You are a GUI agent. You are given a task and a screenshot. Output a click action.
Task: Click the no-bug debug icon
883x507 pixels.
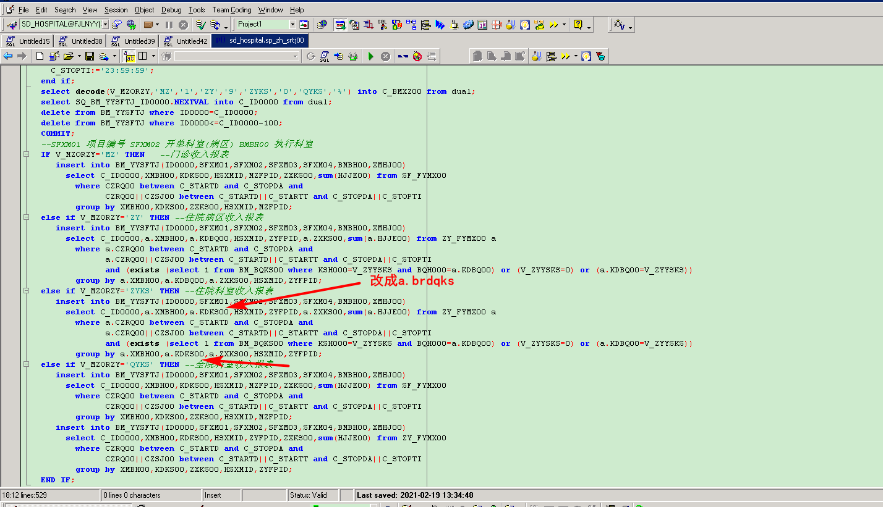click(417, 56)
